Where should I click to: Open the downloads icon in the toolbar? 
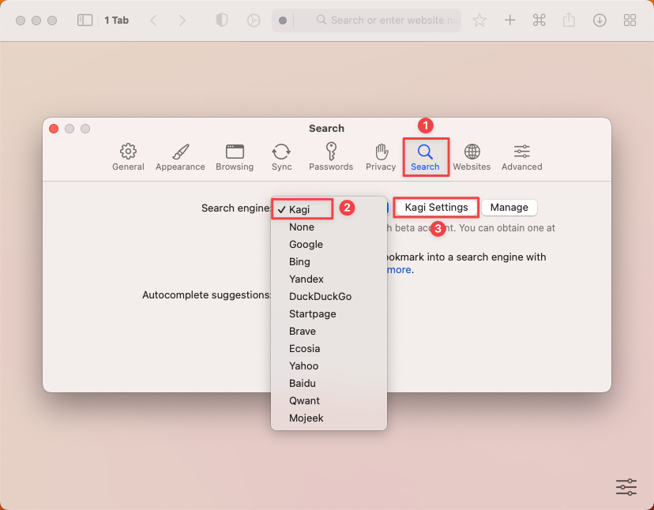(599, 21)
